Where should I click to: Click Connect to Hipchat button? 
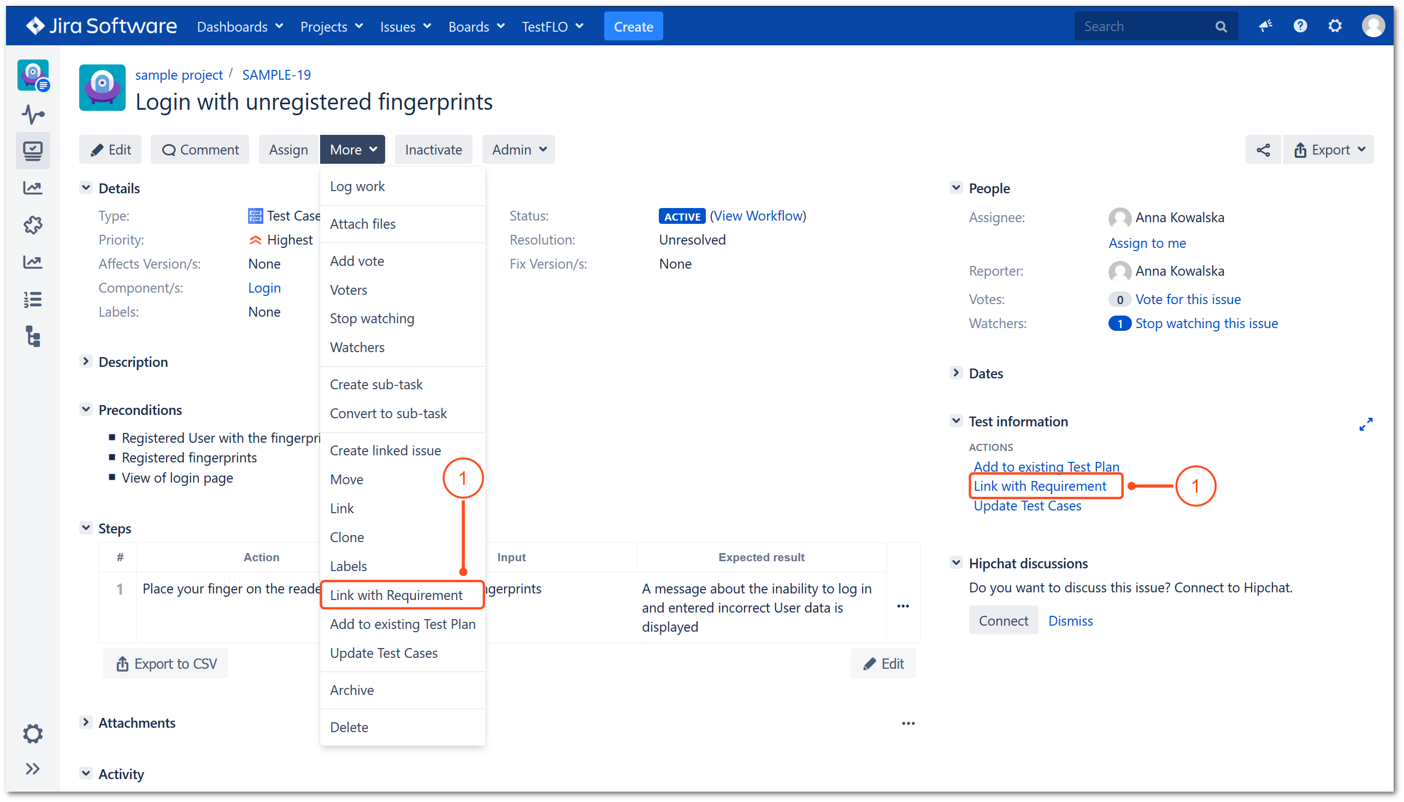(x=1003, y=621)
